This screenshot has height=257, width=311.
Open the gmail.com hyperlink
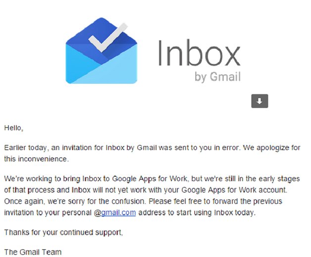tap(118, 213)
